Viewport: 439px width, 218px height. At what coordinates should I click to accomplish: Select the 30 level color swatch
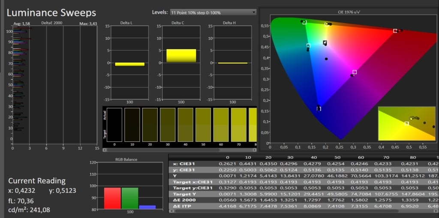pos(168,125)
